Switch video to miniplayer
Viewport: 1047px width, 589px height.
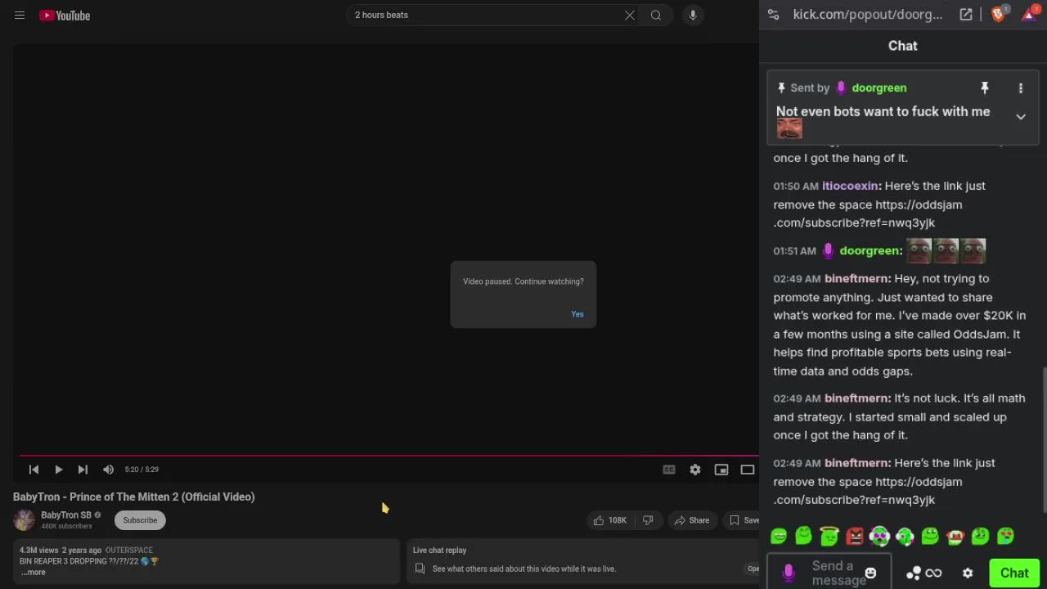tap(721, 470)
